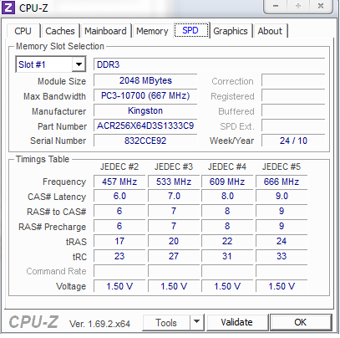The height and width of the screenshot is (338, 340).
Task: Open the Tools dropdown arrow
Action: (x=196, y=322)
